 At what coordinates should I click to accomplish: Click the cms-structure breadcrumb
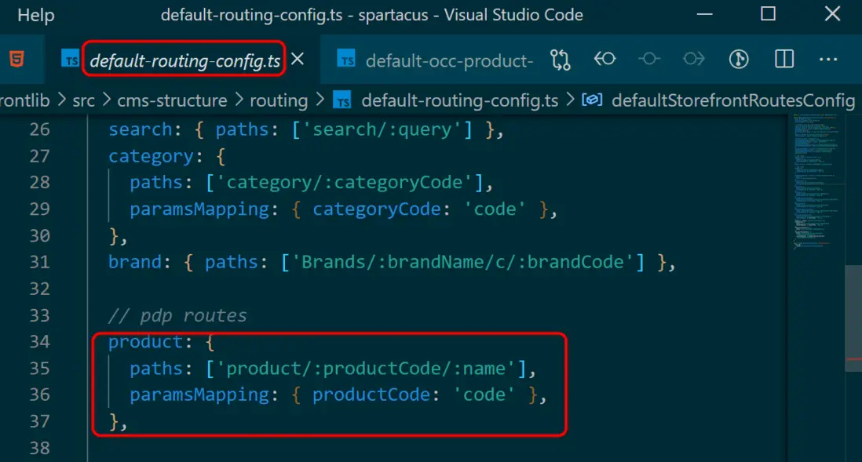[x=172, y=100]
